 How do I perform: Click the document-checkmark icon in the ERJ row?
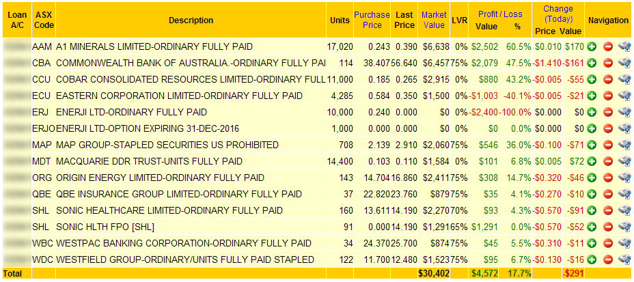click(624, 112)
